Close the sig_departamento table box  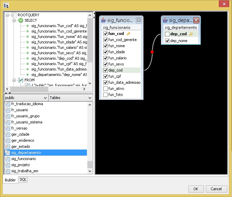(x=196, y=20)
